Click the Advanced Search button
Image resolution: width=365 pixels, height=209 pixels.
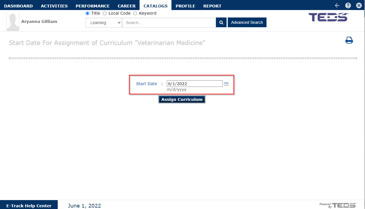[247, 22]
